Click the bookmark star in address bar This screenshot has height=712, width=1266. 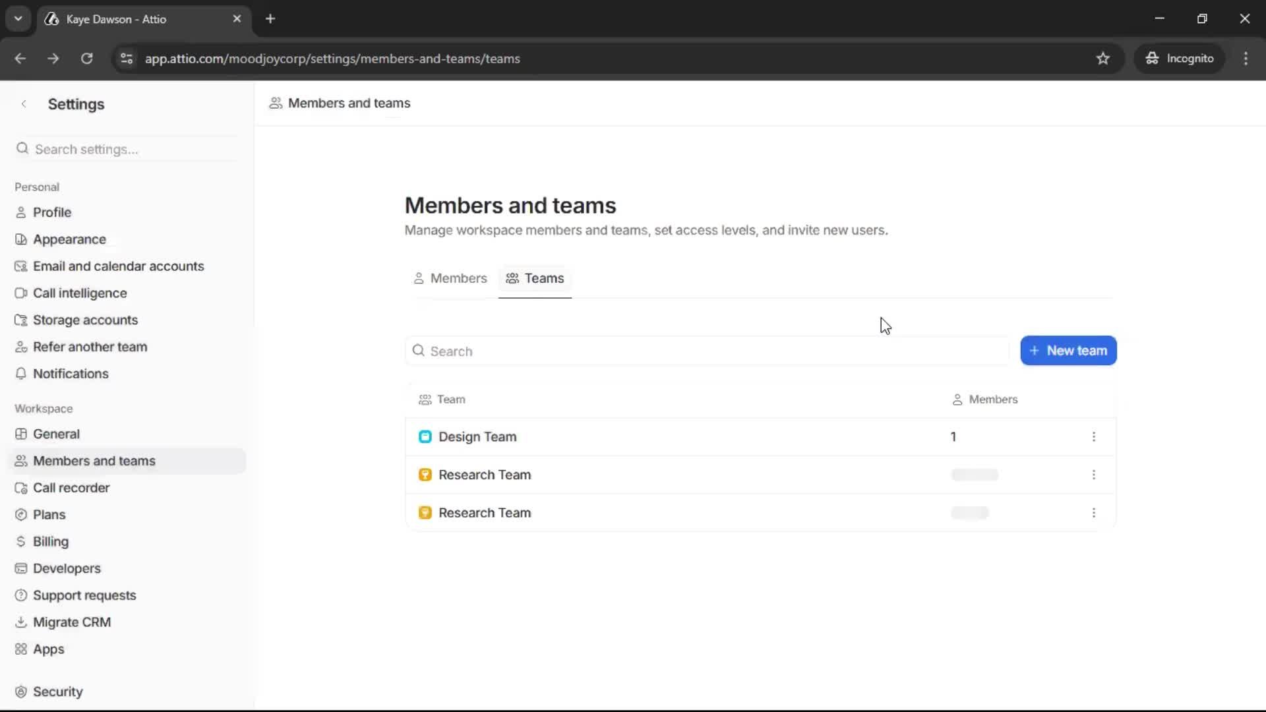click(x=1103, y=59)
